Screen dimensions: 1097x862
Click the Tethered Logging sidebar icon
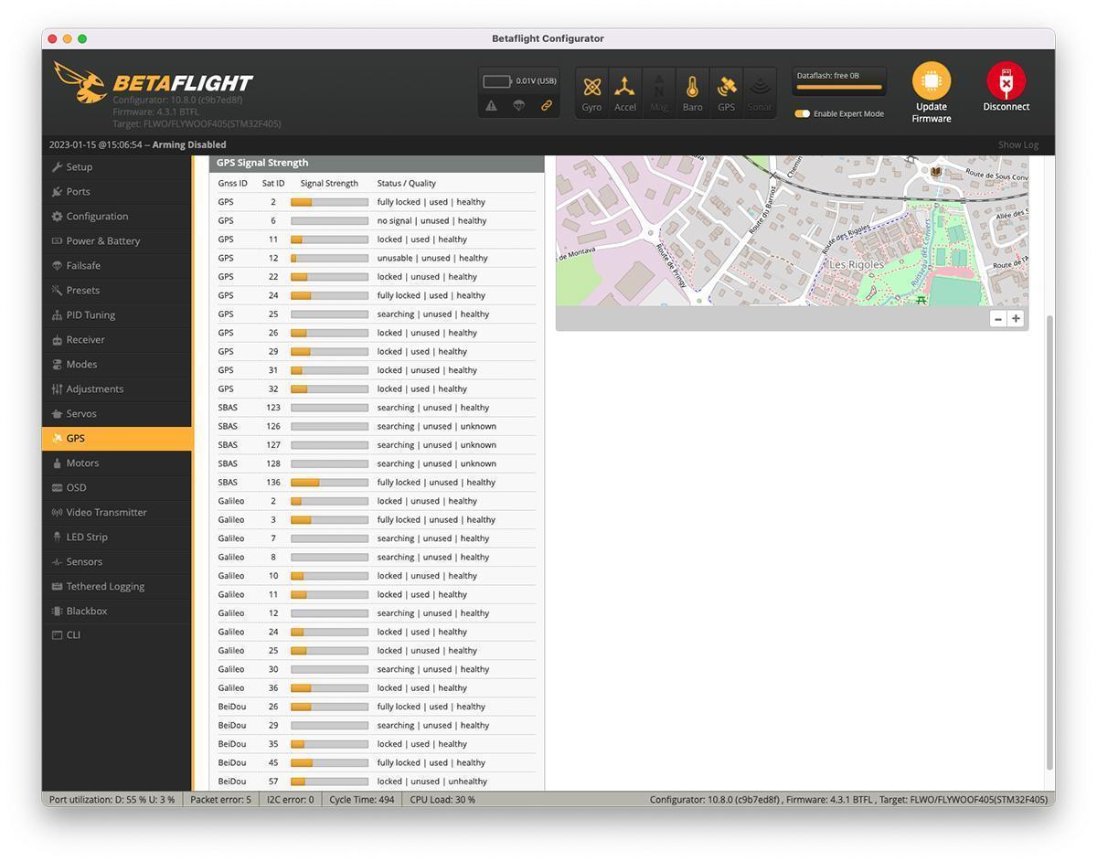(x=57, y=587)
